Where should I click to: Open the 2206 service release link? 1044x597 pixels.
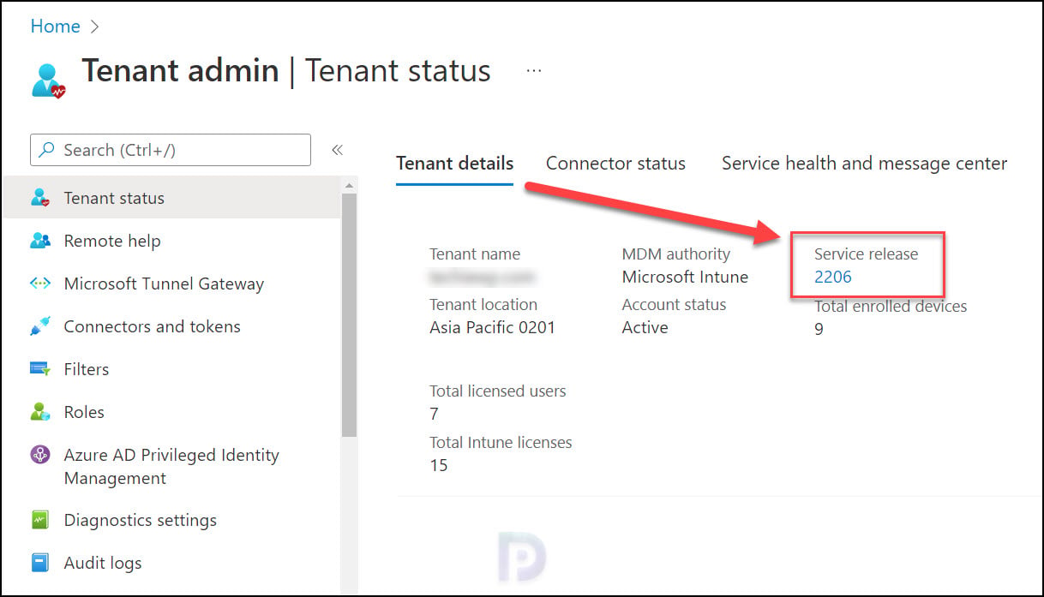pyautogui.click(x=832, y=277)
